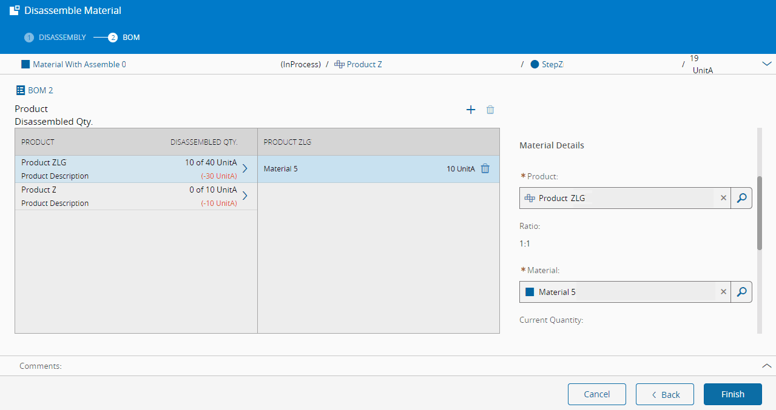This screenshot has width=776, height=410.
Task: Click the greyed trash icon above table
Action: point(490,110)
